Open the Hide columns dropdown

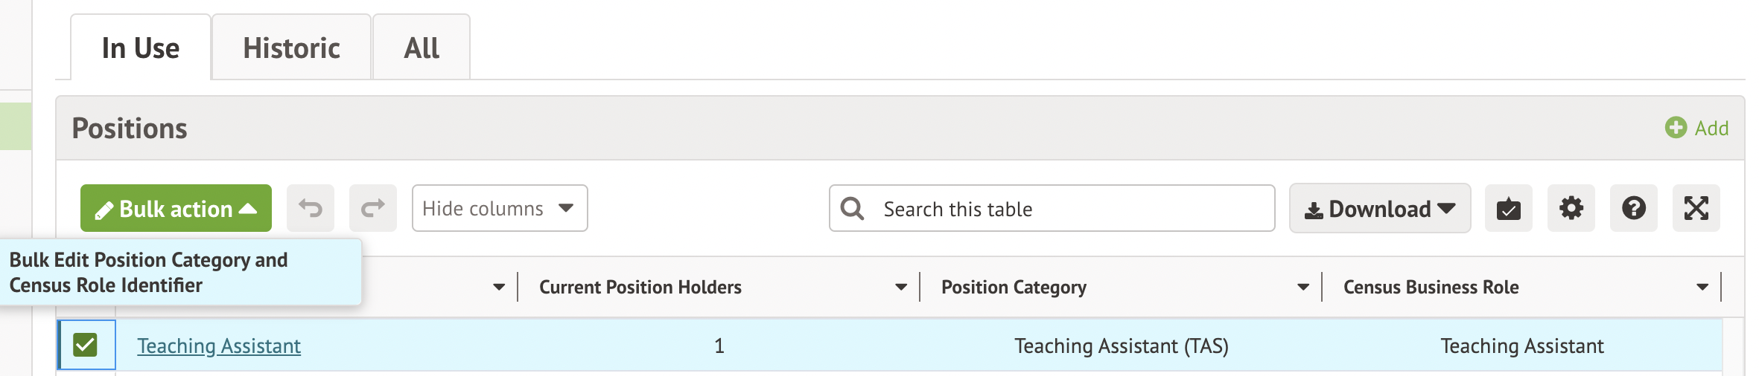(499, 208)
